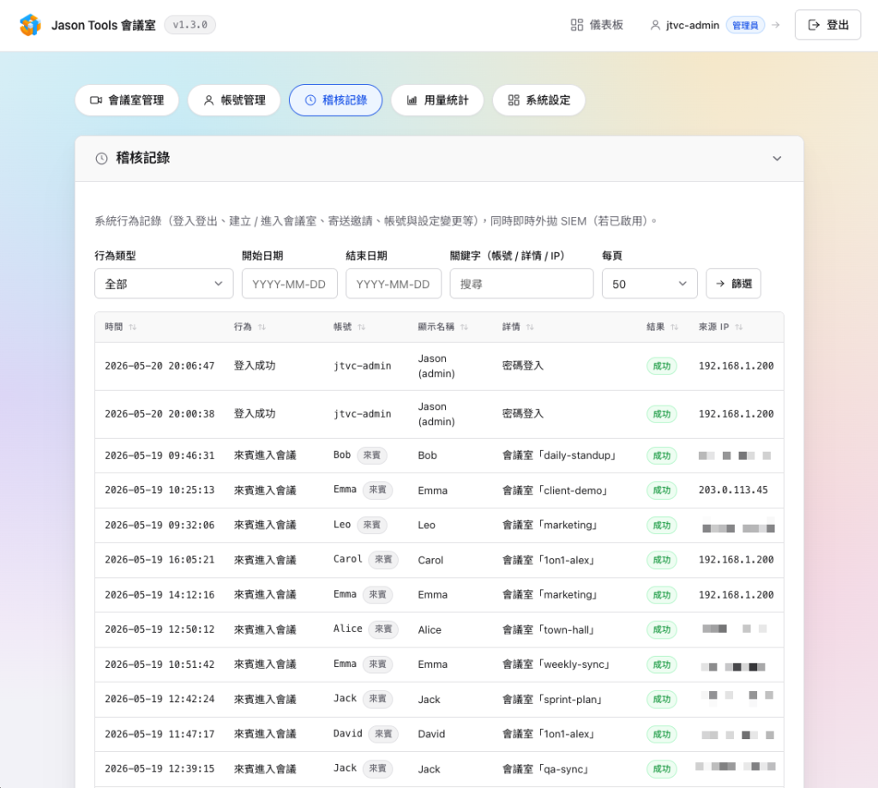Switch to the 會議室管理 tab
The width and height of the screenshot is (878, 788).
click(x=127, y=100)
